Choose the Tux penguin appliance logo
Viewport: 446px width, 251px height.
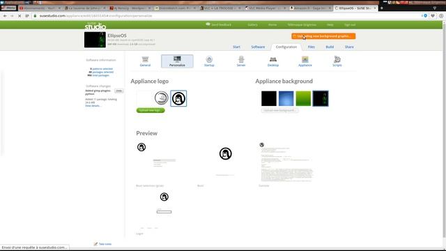178,98
